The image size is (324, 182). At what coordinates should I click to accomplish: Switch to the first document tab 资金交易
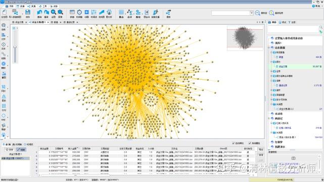pyautogui.click(x=18, y=22)
